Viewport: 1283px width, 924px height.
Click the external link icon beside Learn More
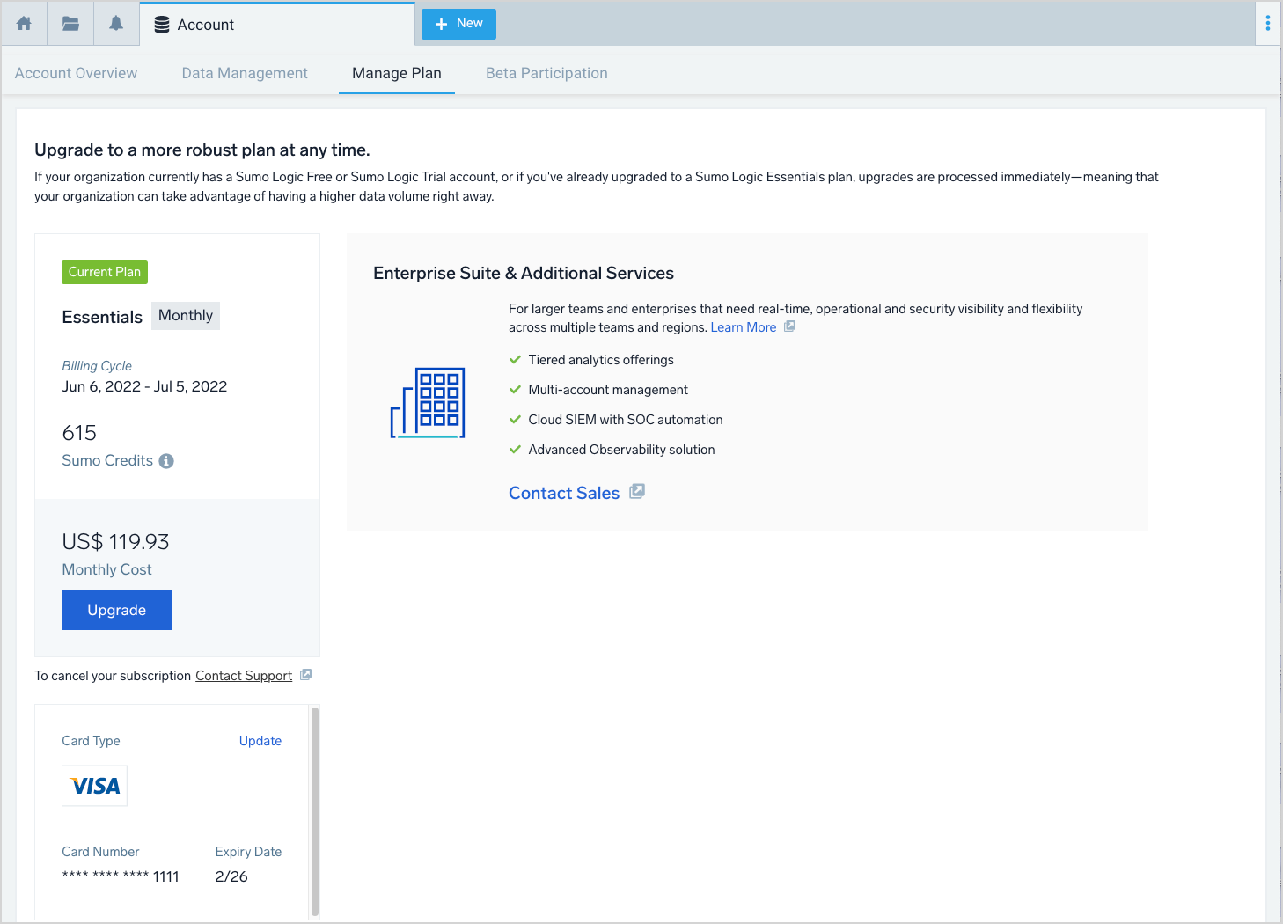point(790,326)
